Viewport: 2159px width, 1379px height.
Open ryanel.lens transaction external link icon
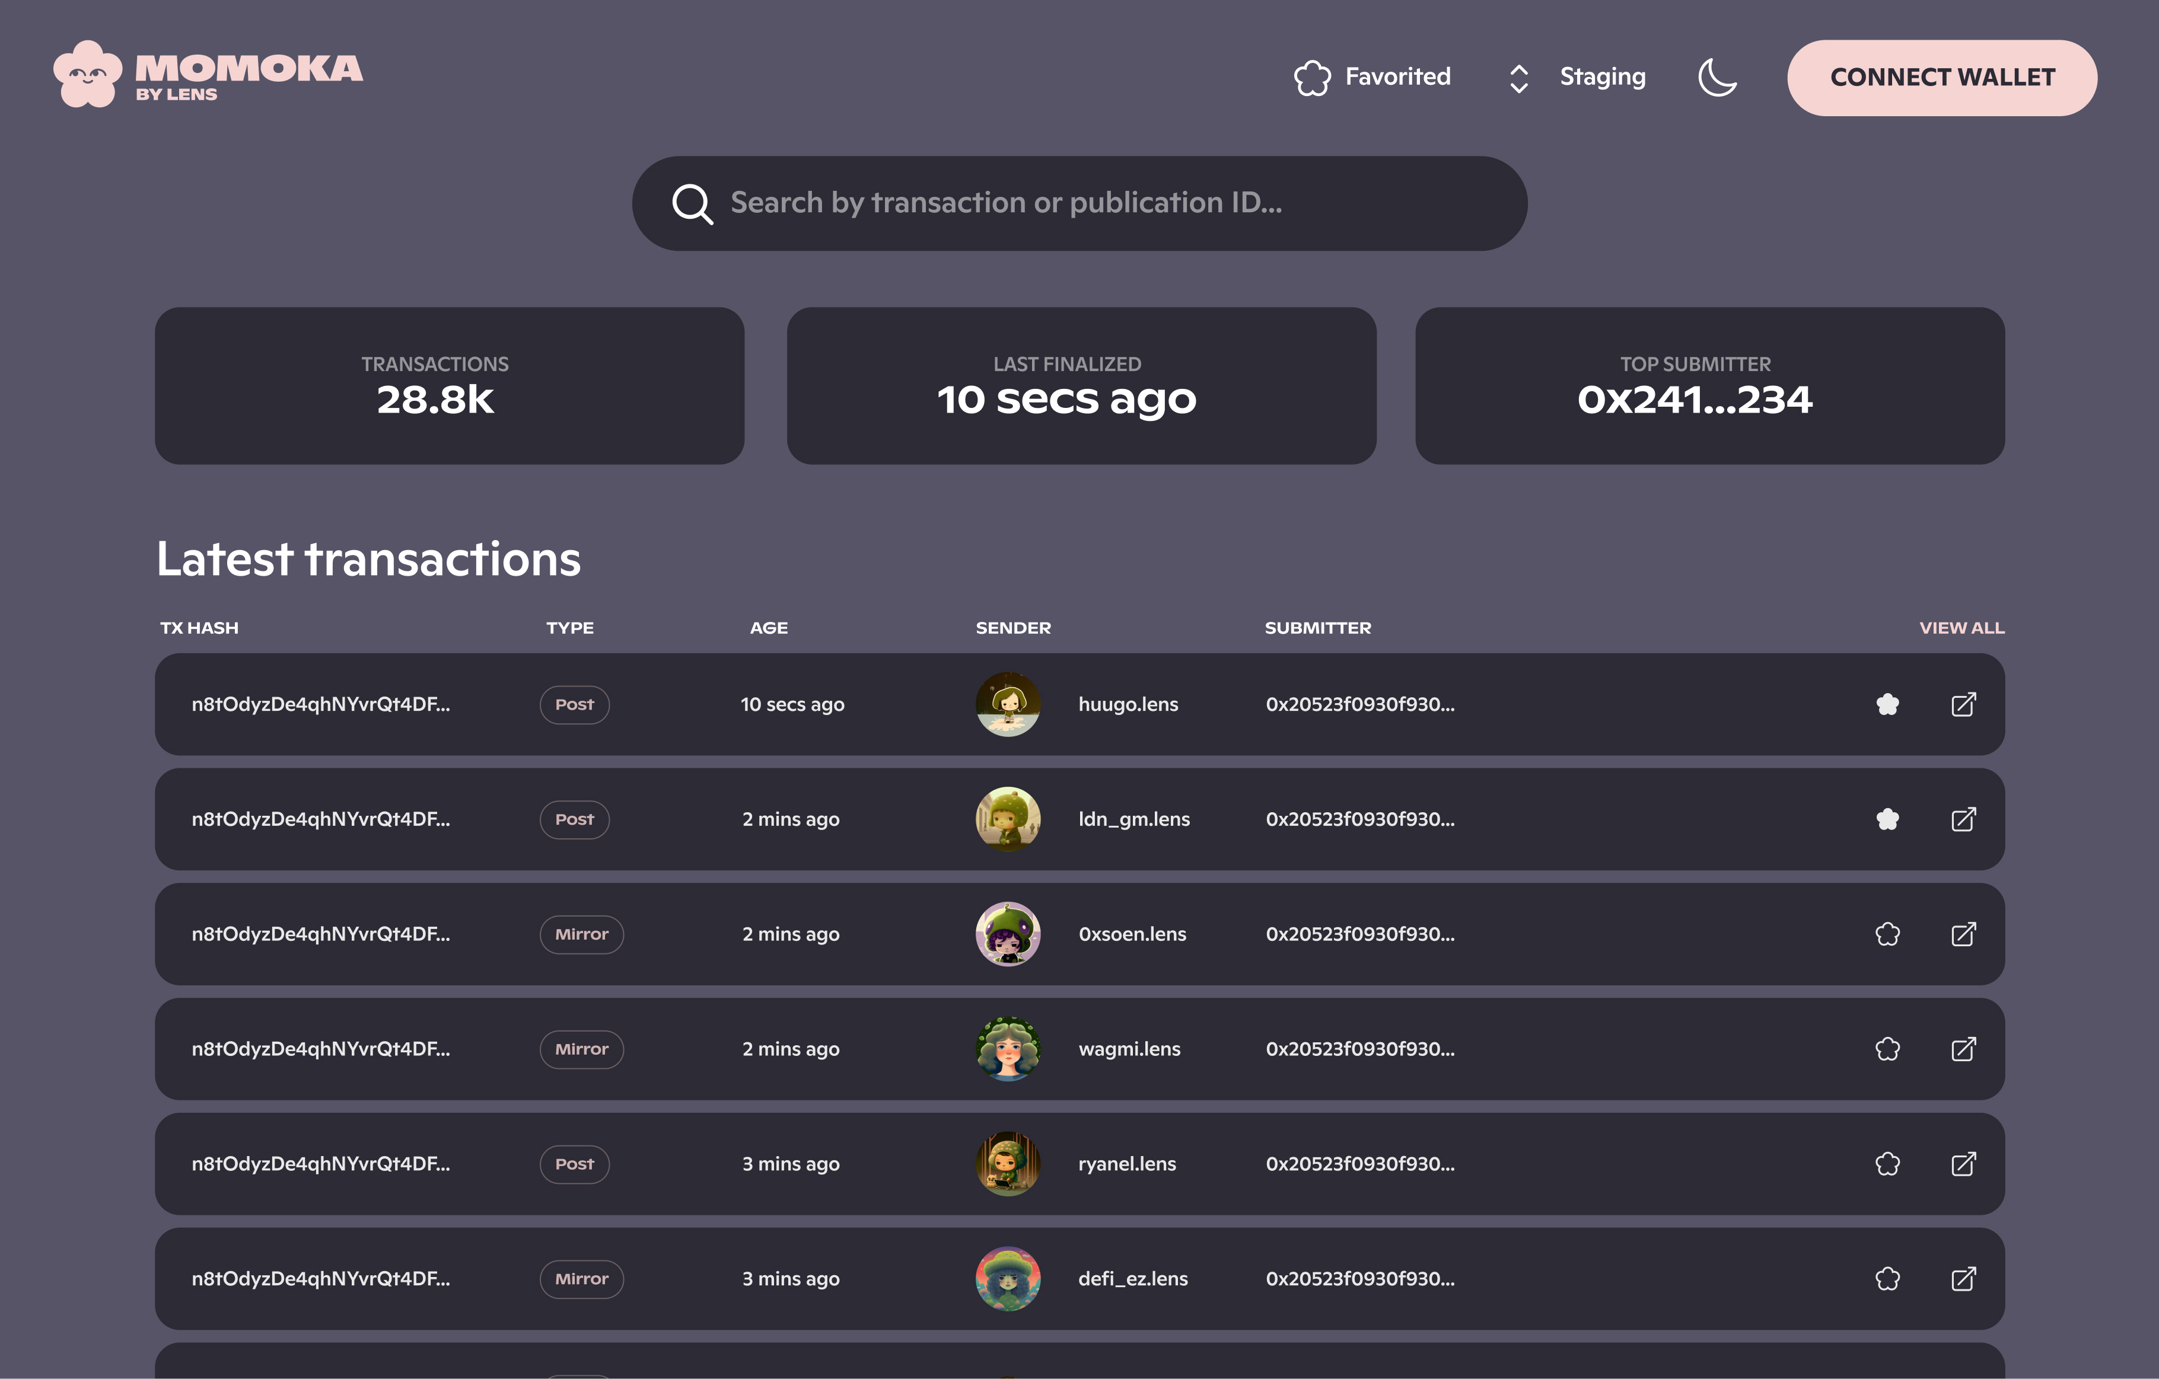pos(1963,1164)
